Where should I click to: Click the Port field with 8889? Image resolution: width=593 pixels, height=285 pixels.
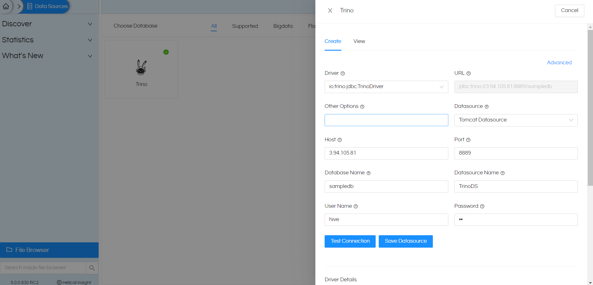[x=516, y=153]
